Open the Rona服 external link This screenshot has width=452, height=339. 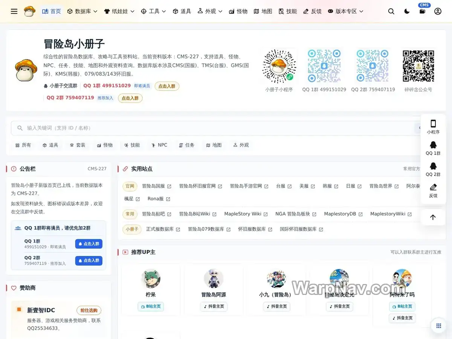click(x=159, y=199)
